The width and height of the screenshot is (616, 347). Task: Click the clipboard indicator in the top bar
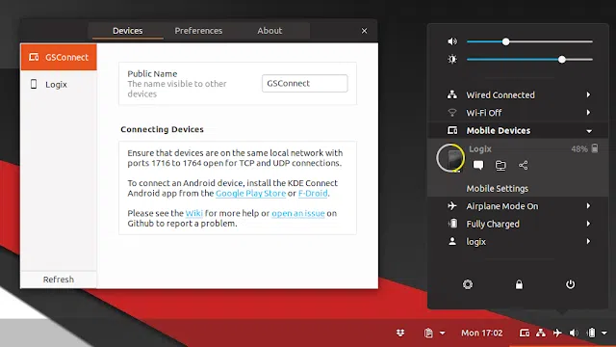[428, 333]
